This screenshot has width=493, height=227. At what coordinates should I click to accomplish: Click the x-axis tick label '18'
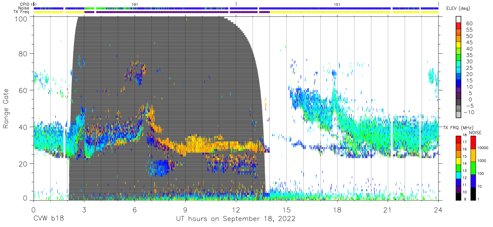click(x=337, y=209)
